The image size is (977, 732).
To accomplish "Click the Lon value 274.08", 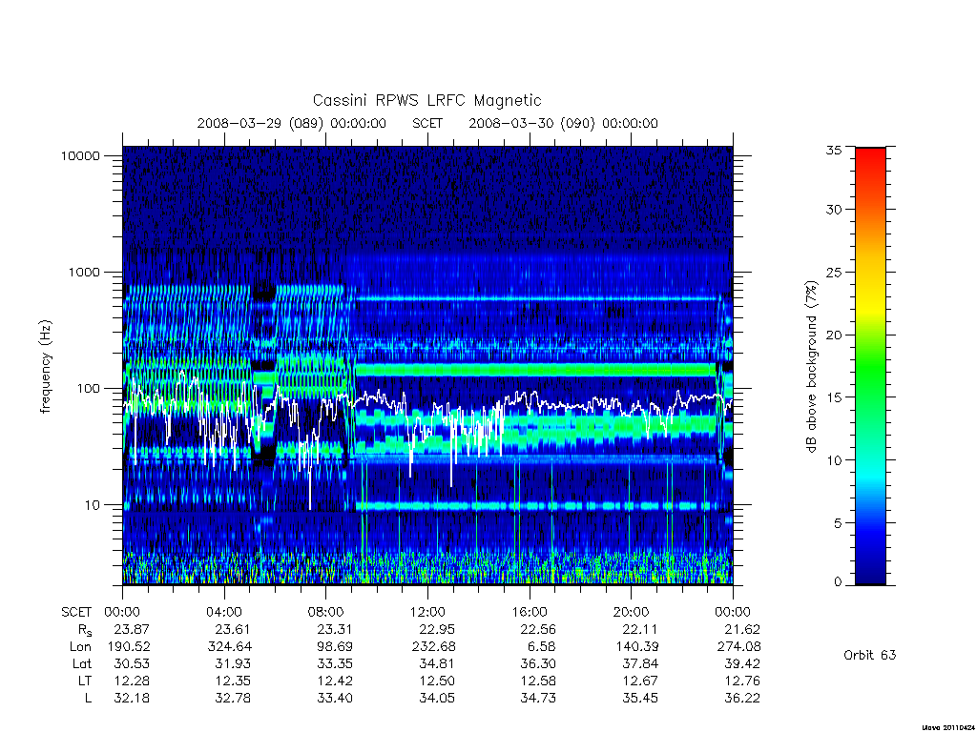I will (x=739, y=647).
